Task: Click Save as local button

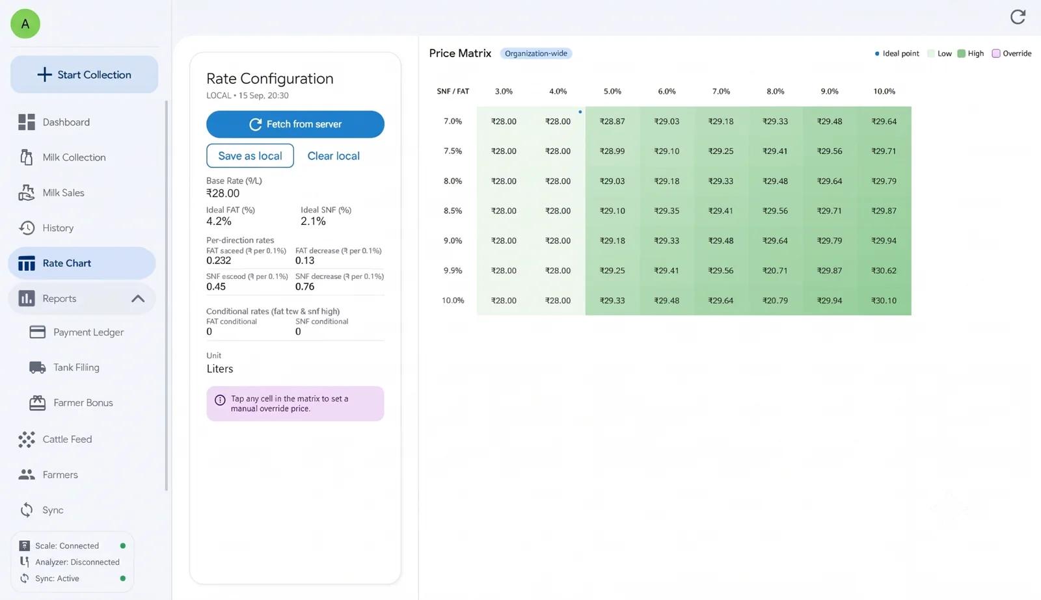Action: pos(250,156)
